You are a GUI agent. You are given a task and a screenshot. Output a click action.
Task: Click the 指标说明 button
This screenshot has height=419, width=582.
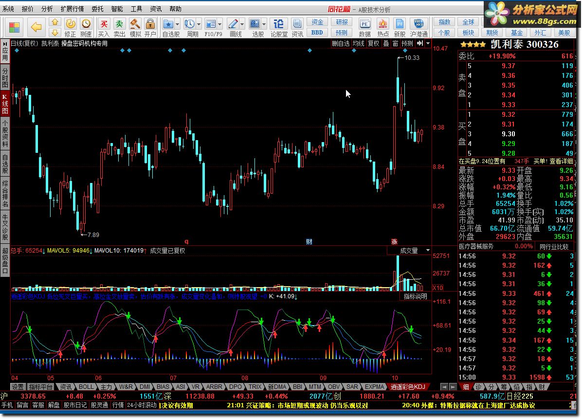pos(416,296)
